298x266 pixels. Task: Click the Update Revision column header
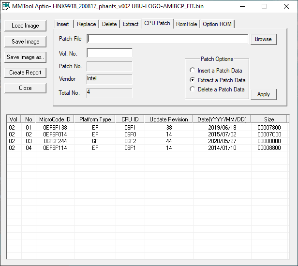[168, 119]
